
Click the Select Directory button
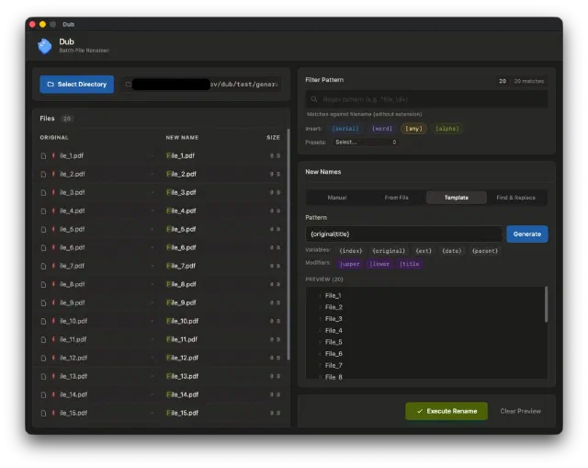[x=77, y=85]
